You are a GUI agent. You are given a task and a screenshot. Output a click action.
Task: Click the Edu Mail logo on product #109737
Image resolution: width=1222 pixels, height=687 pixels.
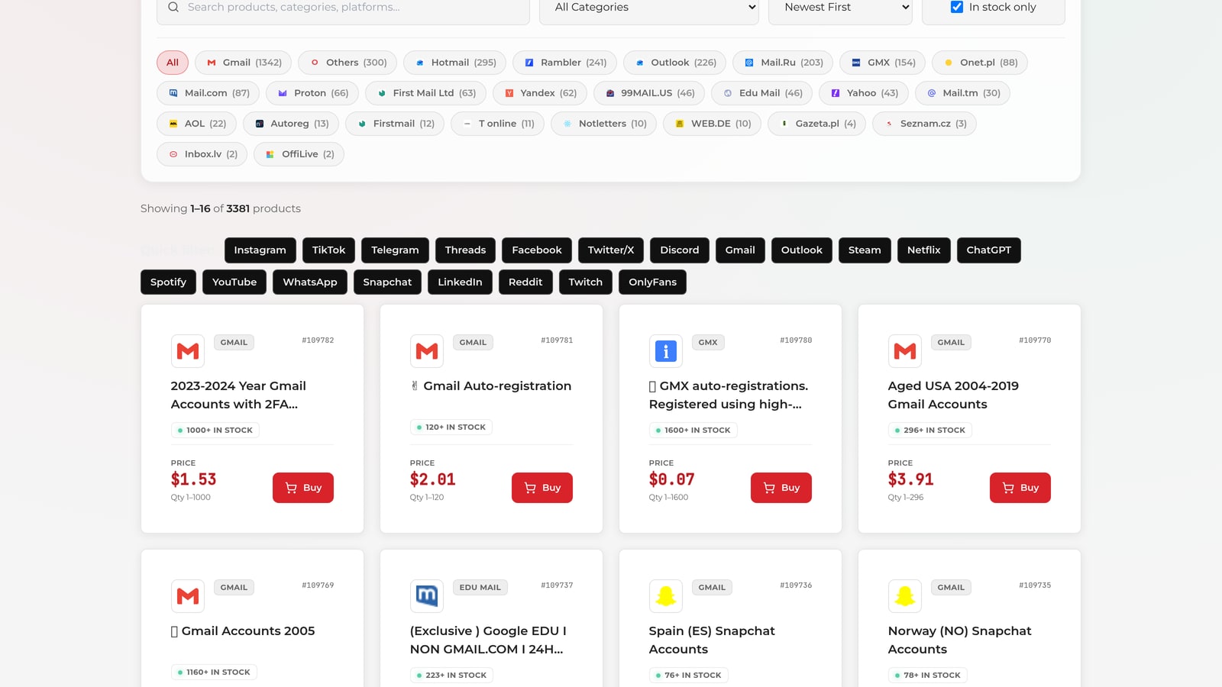[x=427, y=596]
